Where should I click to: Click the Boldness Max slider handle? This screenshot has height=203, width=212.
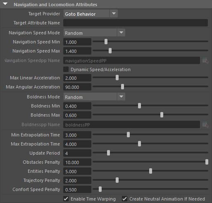pos(162,115)
